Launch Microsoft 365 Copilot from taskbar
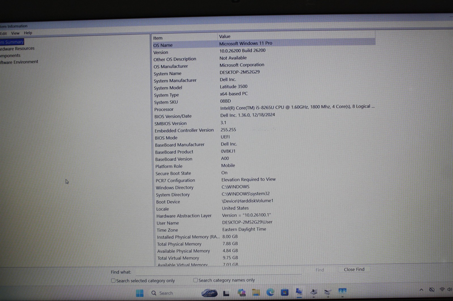This screenshot has height=301, width=453. tap(241, 293)
